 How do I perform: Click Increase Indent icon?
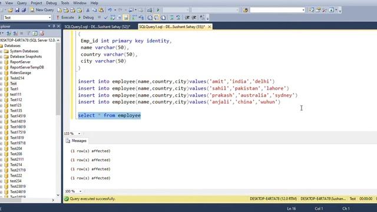coord(194,18)
